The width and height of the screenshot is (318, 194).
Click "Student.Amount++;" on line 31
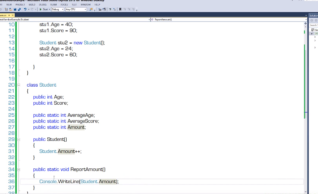[61, 151]
